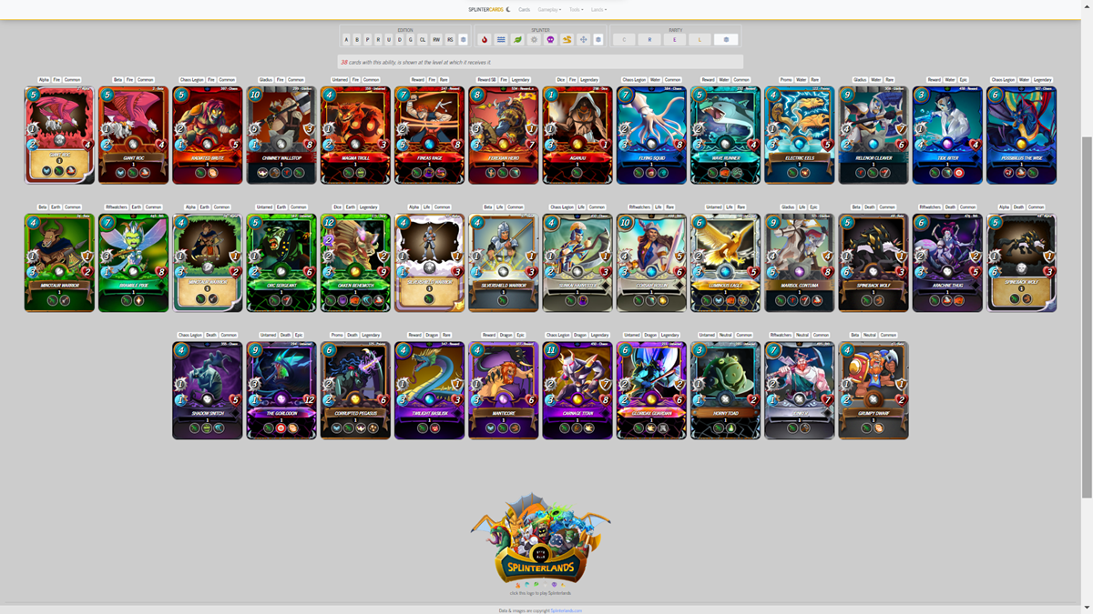This screenshot has width=1093, height=614.
Task: Toggle the Riftwatchers filter RW
Action: click(x=436, y=40)
